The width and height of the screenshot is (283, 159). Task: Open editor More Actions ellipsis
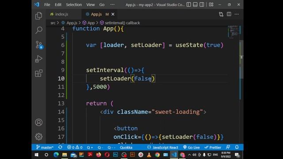(x=237, y=14)
